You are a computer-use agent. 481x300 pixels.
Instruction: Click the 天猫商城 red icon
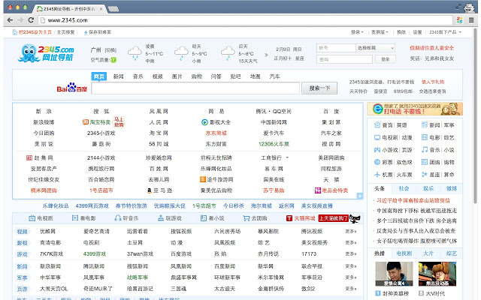(289, 218)
